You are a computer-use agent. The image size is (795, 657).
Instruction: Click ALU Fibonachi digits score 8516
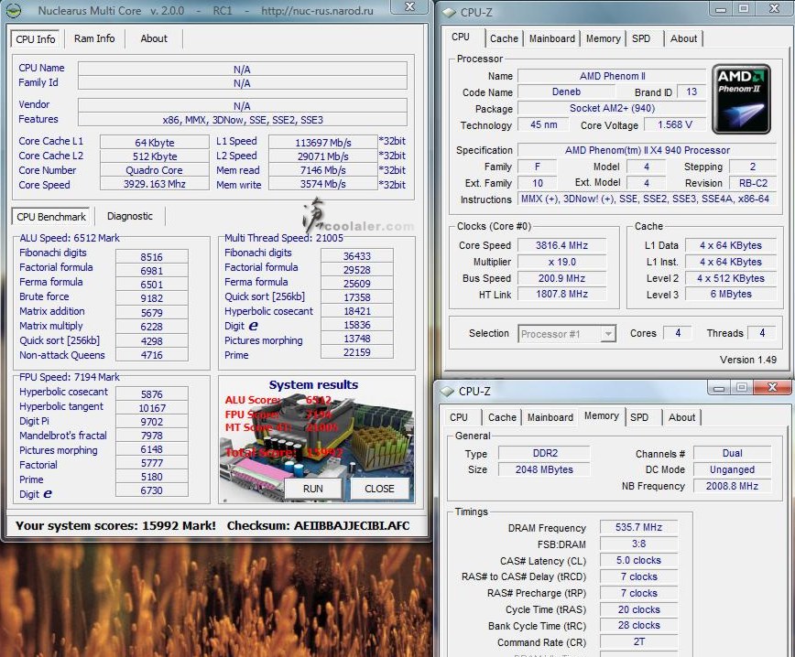pyautogui.click(x=152, y=257)
